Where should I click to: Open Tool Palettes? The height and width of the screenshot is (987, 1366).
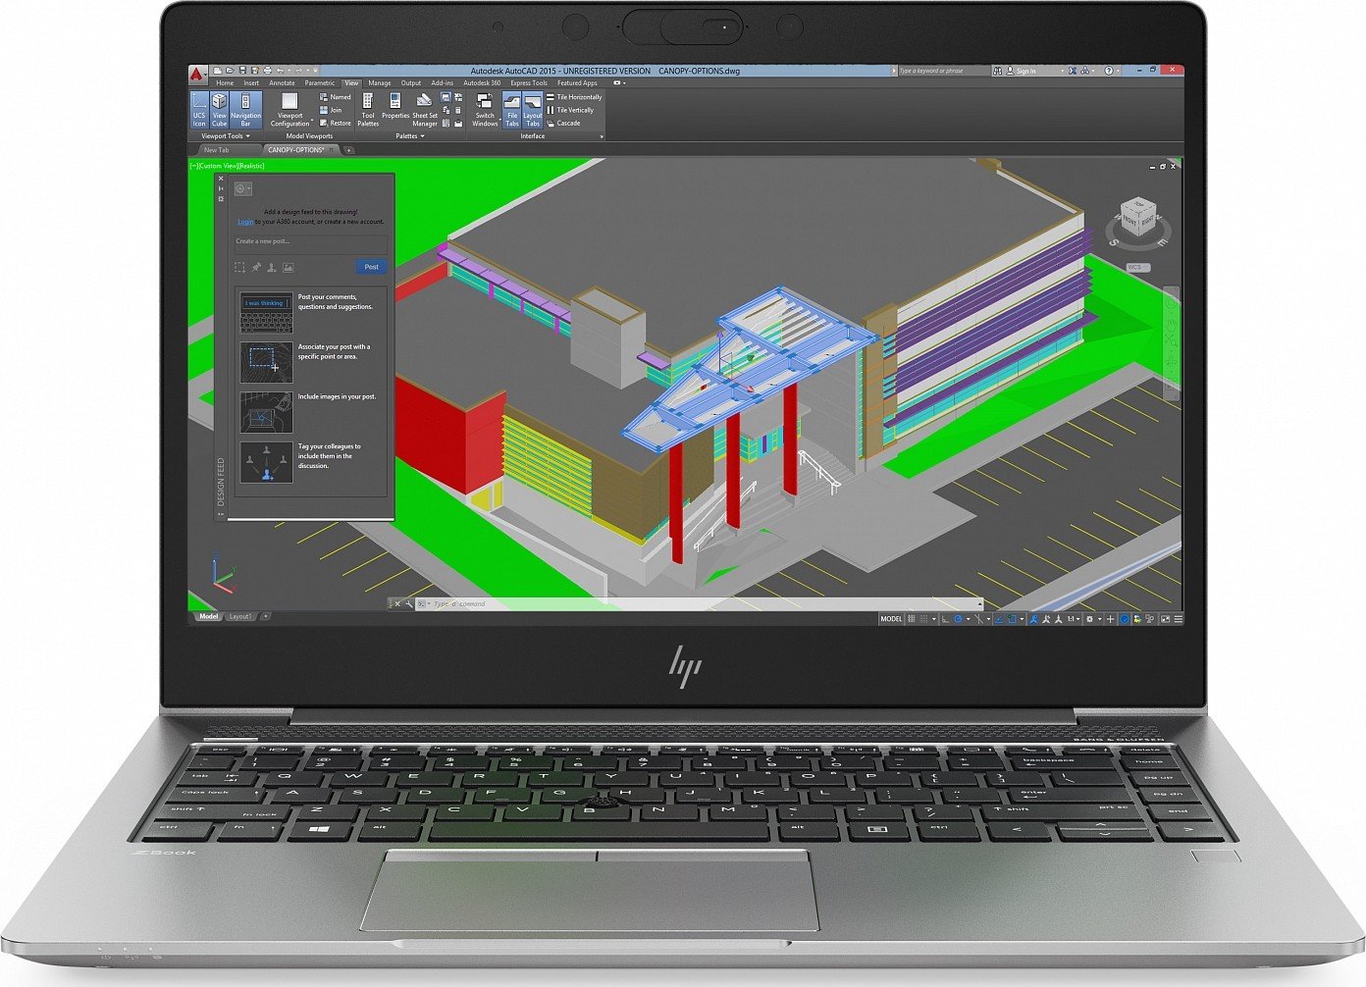(x=368, y=110)
